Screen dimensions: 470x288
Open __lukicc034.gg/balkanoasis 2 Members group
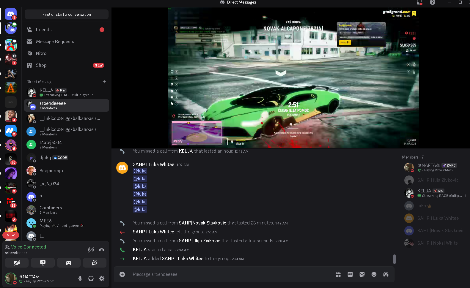tap(67, 132)
